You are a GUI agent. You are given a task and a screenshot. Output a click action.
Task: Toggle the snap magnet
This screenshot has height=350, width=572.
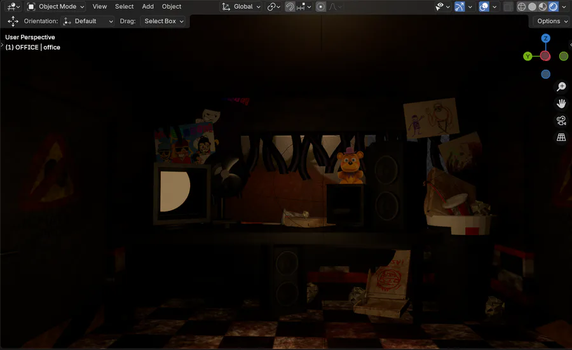(x=290, y=6)
